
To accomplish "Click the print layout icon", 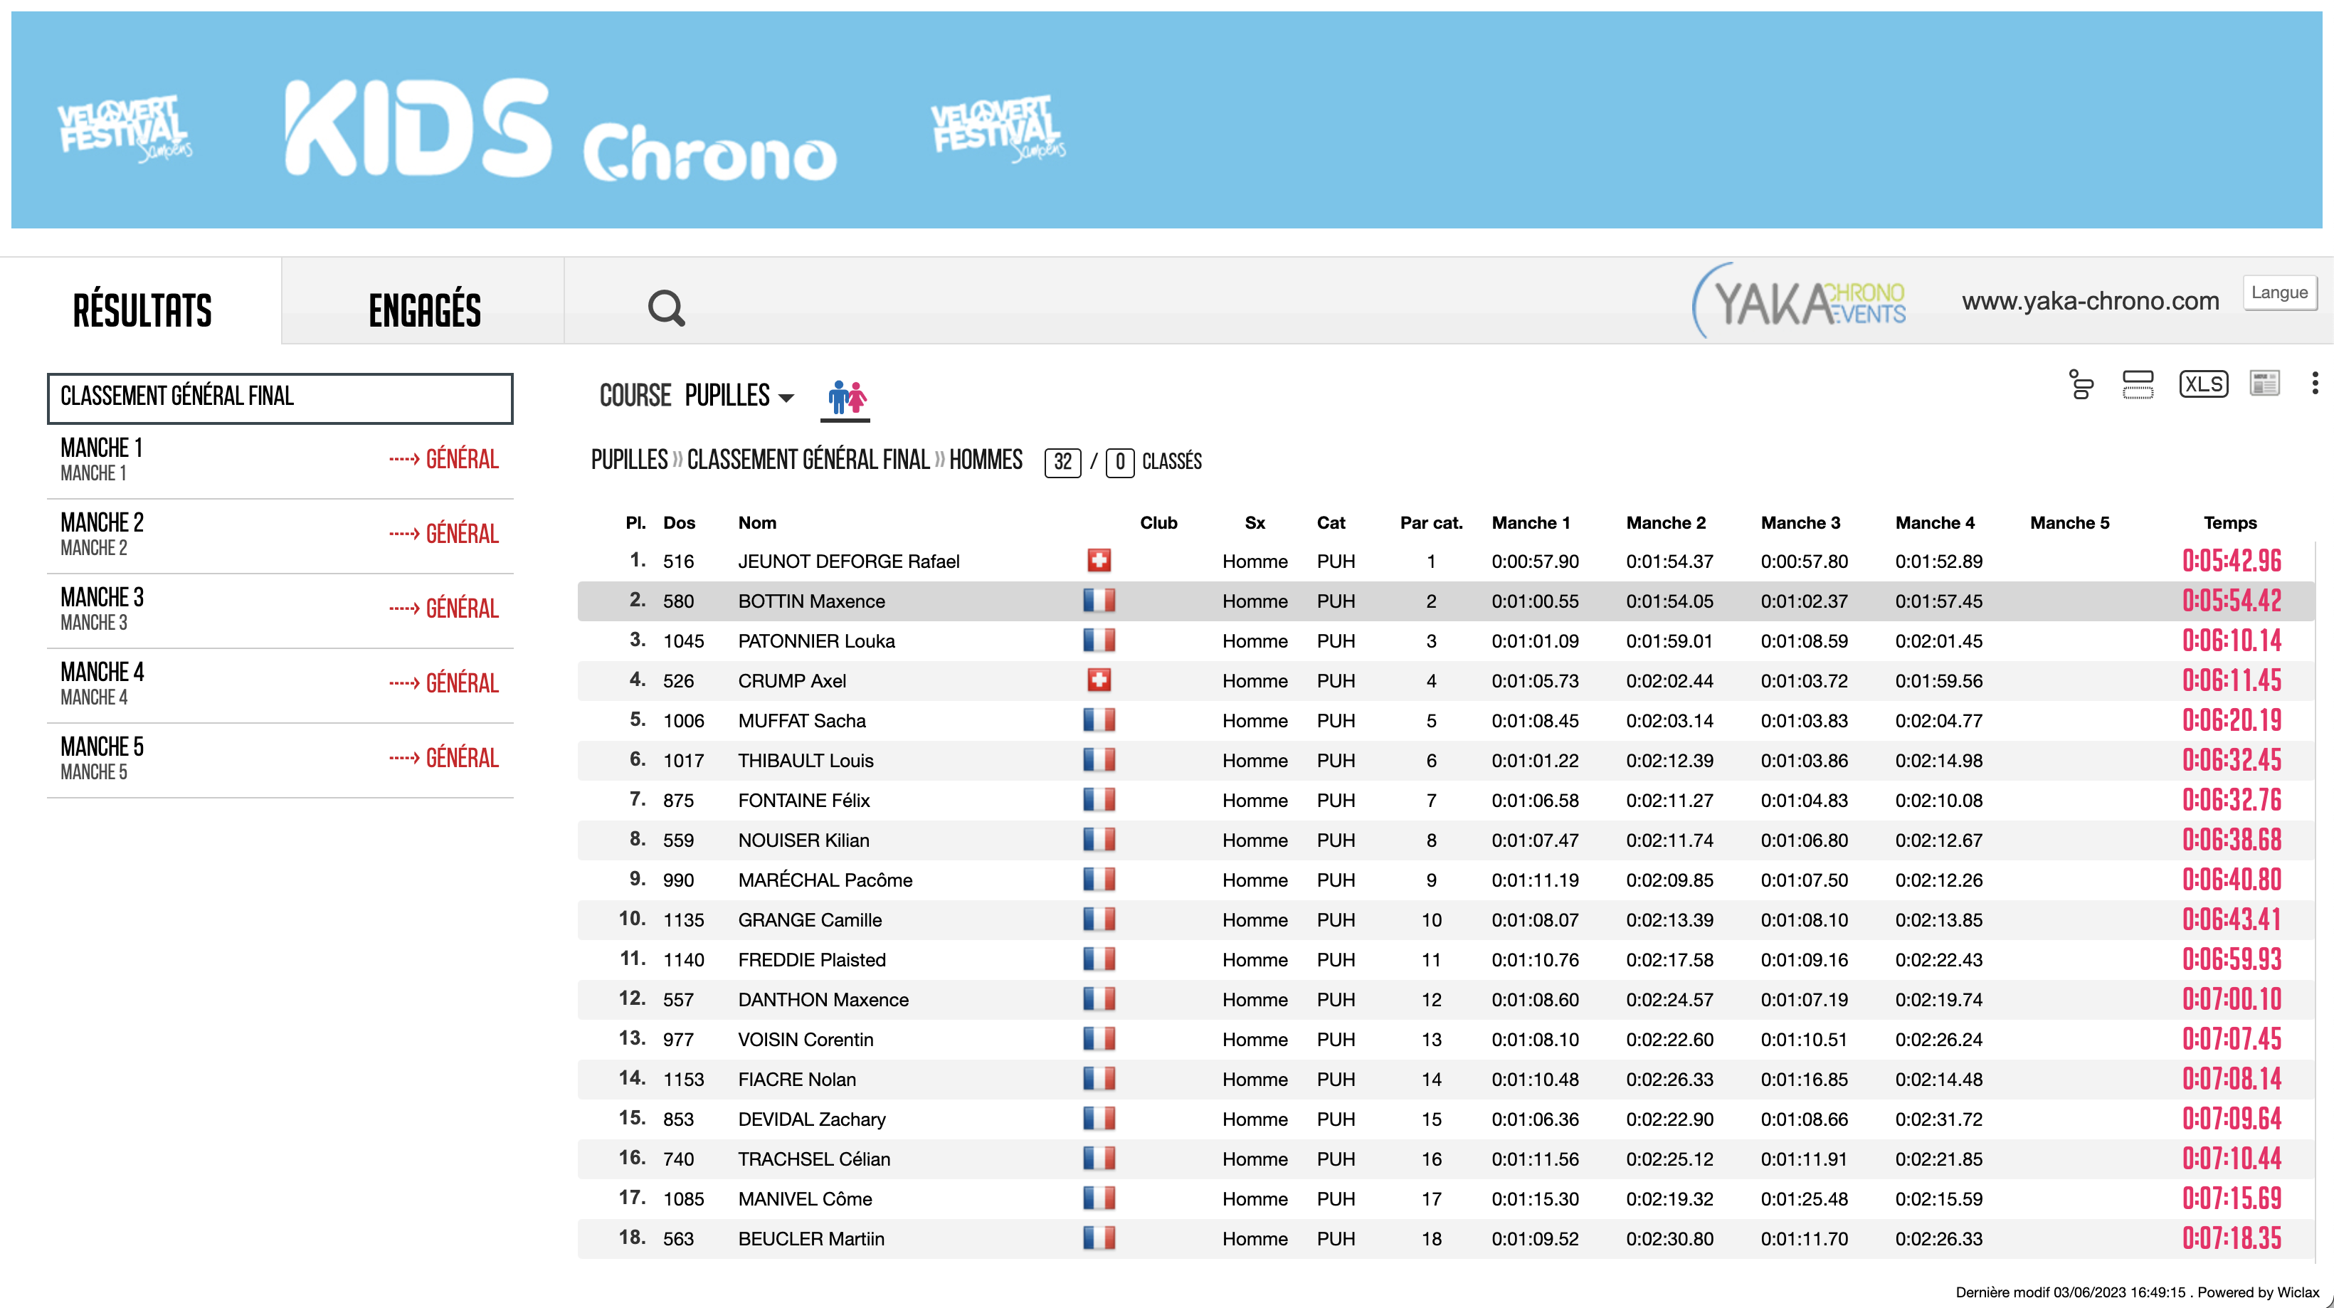I will coord(2138,384).
